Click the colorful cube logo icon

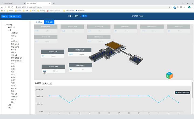(x=169, y=76)
